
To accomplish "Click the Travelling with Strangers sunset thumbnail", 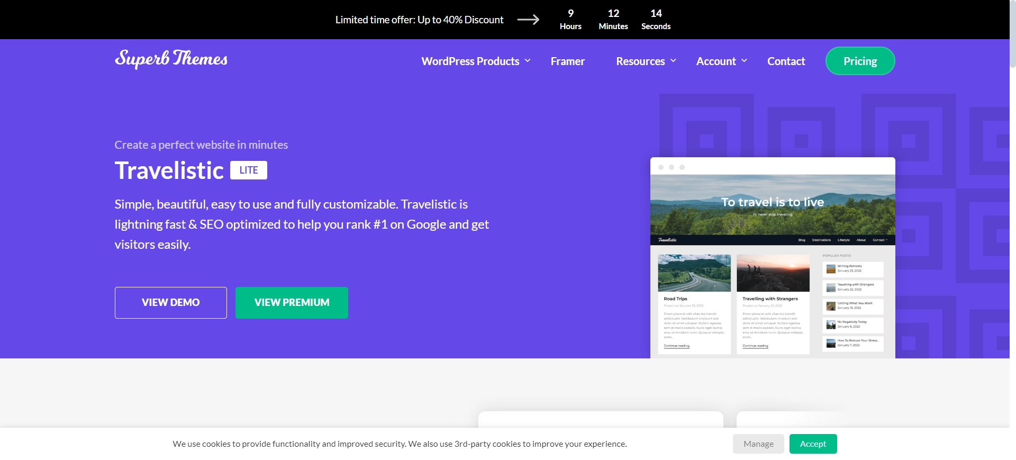I will click(773, 273).
